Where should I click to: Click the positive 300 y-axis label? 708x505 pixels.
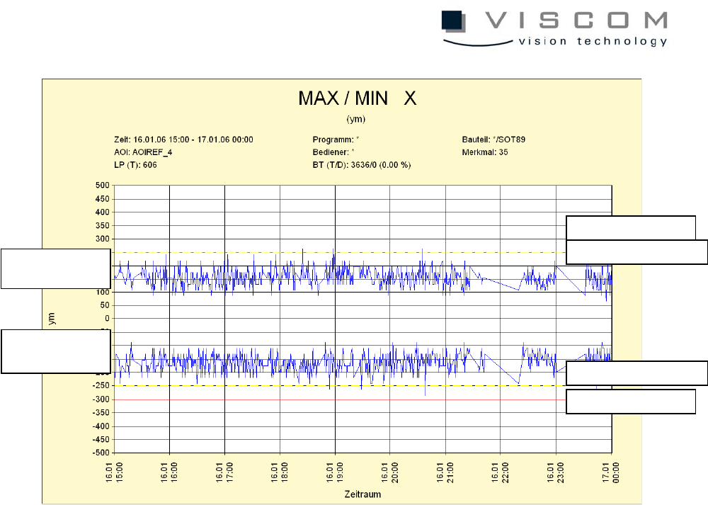click(103, 239)
